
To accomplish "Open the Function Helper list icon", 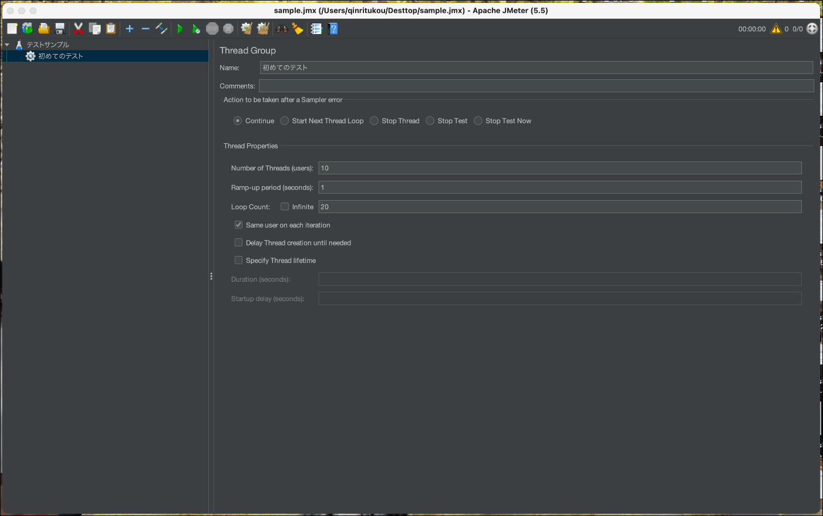I will click(x=316, y=29).
